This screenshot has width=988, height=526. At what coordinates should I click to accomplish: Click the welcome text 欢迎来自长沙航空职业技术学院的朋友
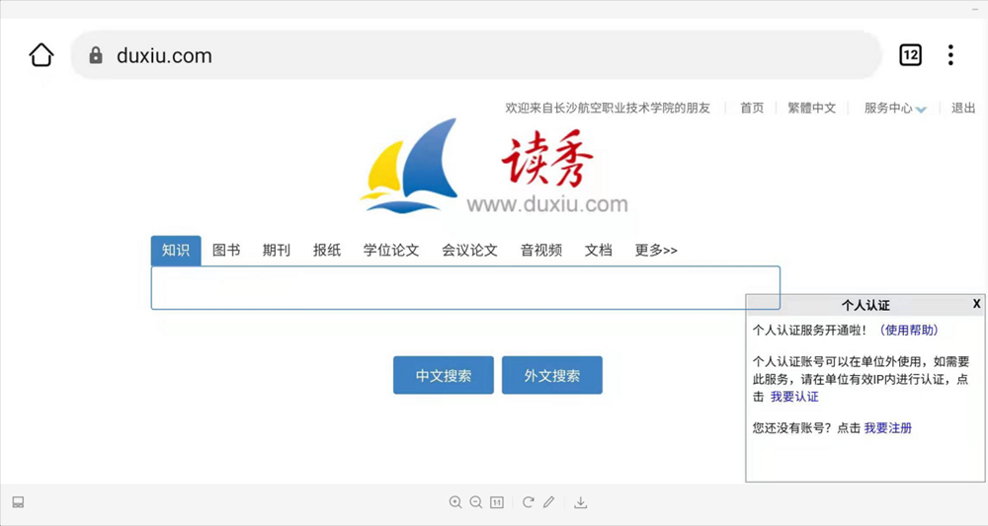point(608,109)
